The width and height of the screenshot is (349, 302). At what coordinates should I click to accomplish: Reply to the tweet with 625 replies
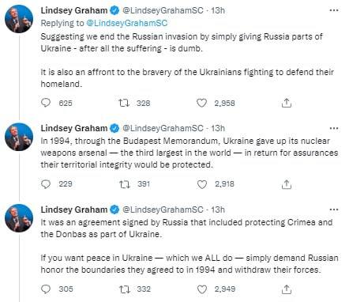(x=46, y=103)
